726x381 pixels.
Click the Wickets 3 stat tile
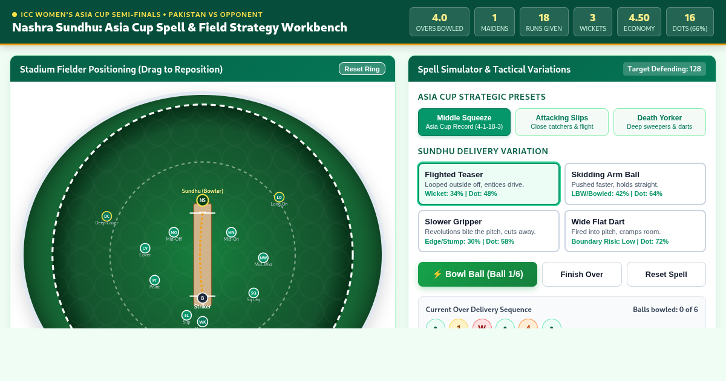[593, 22]
